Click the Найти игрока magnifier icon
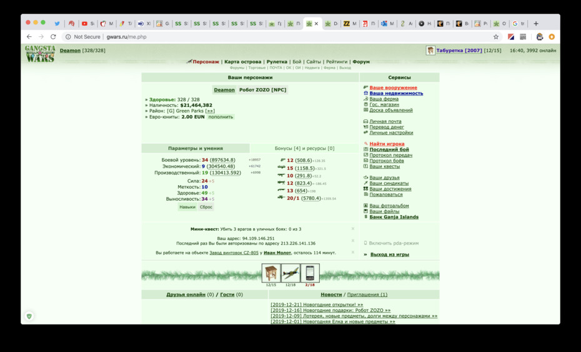581x352 pixels. point(365,144)
